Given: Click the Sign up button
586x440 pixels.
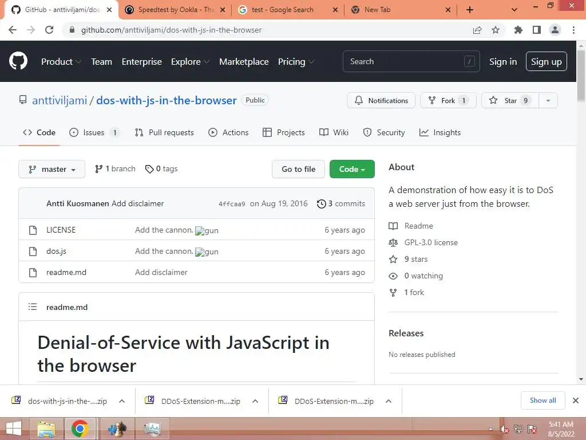Looking at the screenshot, I should (x=547, y=62).
